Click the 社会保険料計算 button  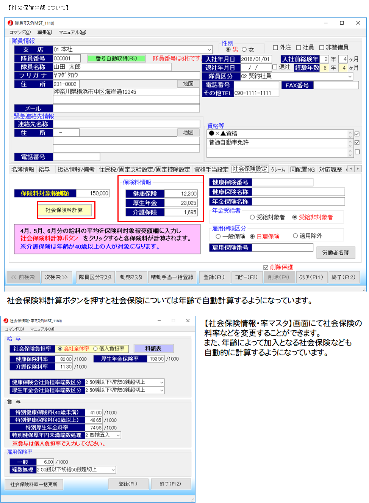coord(64,210)
